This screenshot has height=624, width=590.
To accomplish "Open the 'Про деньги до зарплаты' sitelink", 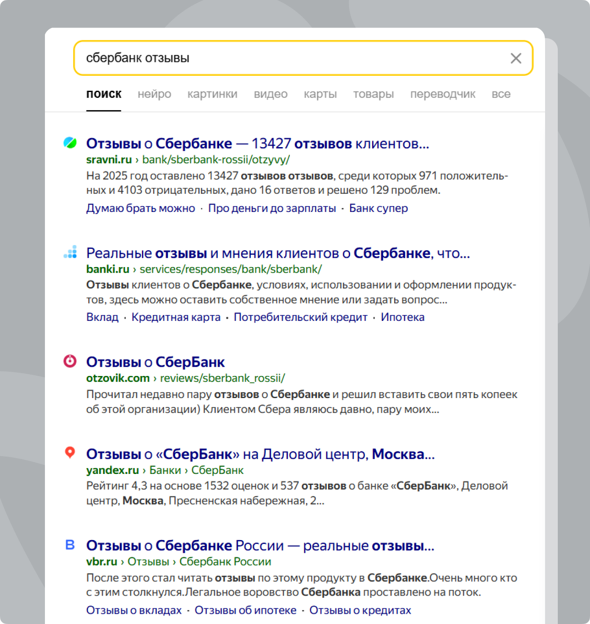I will click(272, 208).
